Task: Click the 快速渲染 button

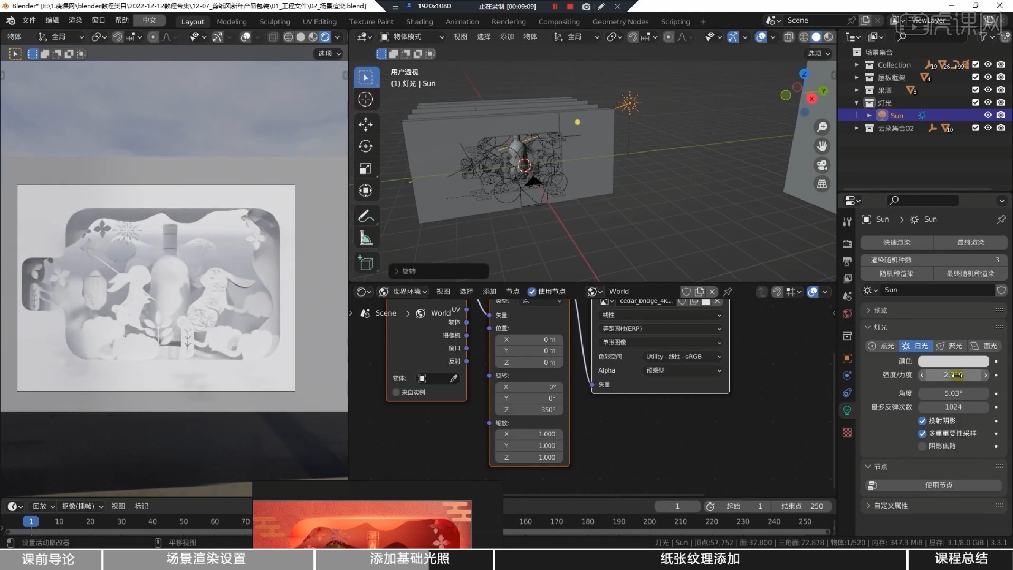Action: [x=897, y=242]
